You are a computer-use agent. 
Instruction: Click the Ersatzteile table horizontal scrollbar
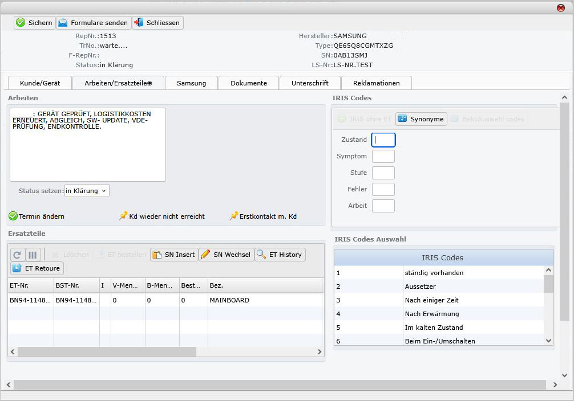107,351
